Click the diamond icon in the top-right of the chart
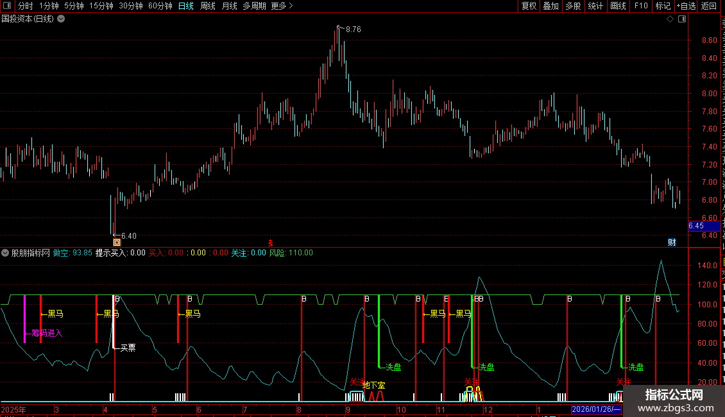The image size is (725, 417). [x=670, y=19]
